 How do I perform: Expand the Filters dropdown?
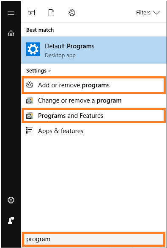[x=148, y=12]
